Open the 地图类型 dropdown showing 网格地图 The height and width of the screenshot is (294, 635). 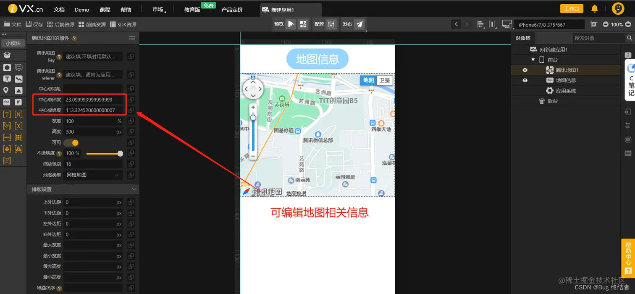93,175
